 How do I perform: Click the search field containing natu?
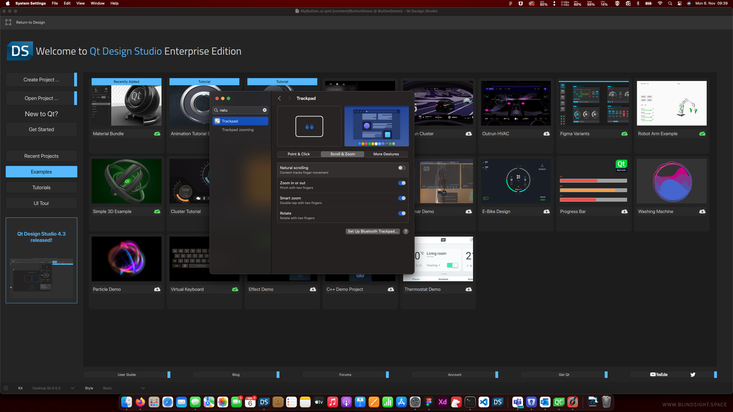click(240, 110)
